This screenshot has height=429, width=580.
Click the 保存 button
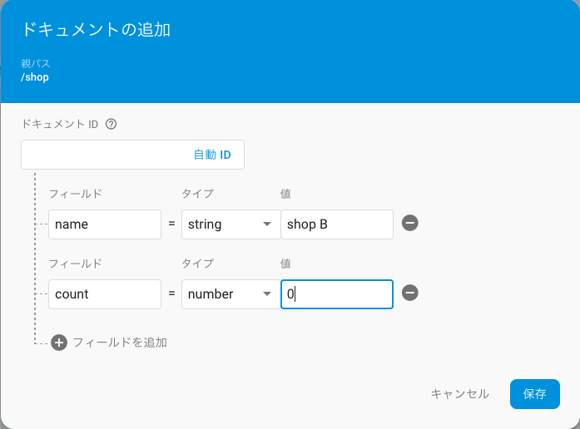[534, 394]
